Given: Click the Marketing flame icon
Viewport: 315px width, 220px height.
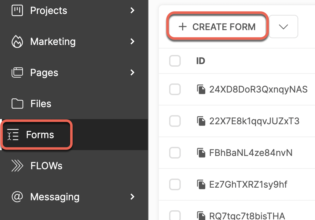Looking at the screenshot, I should coord(17,41).
